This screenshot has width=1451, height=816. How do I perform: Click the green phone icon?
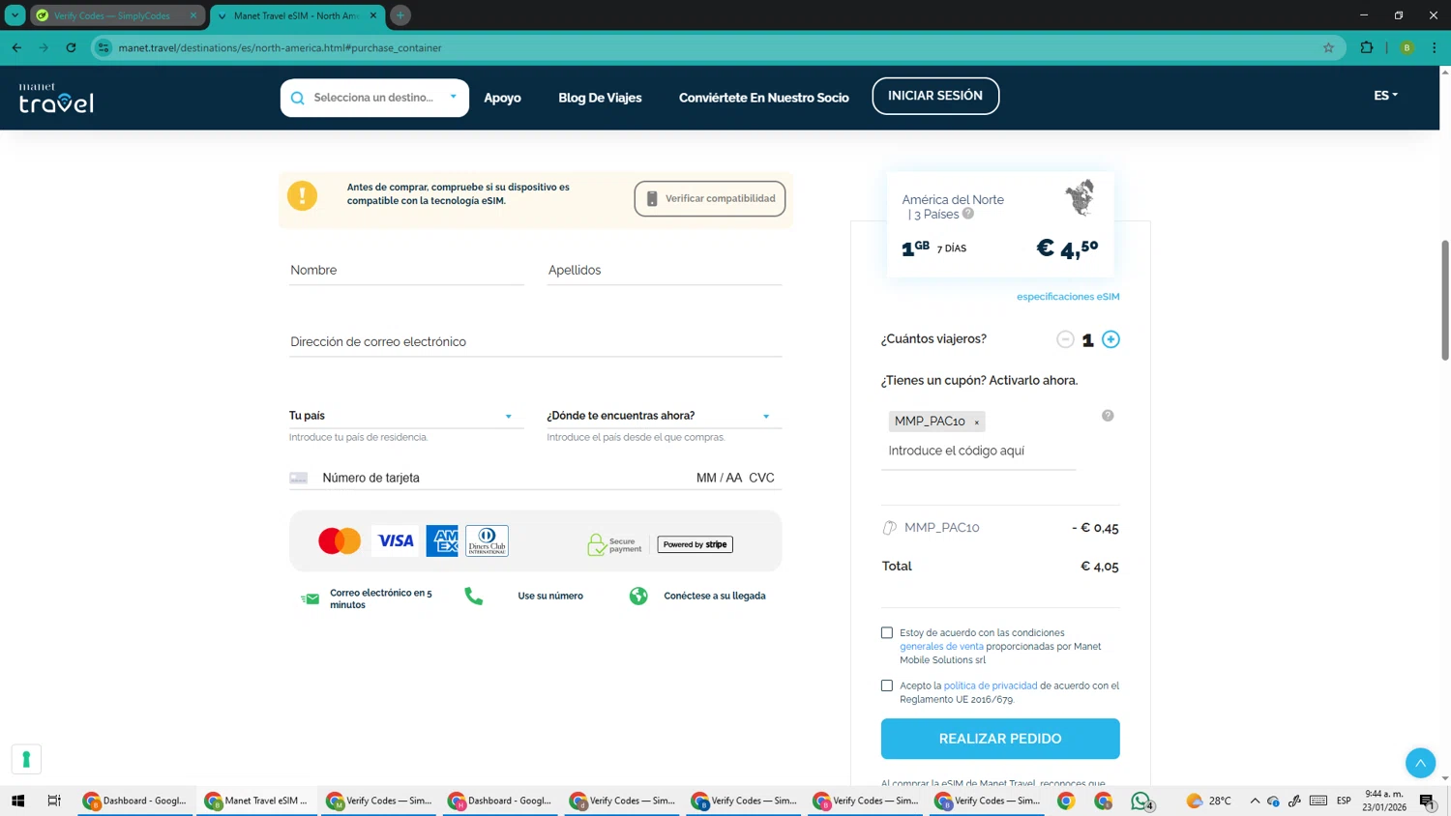(x=473, y=597)
